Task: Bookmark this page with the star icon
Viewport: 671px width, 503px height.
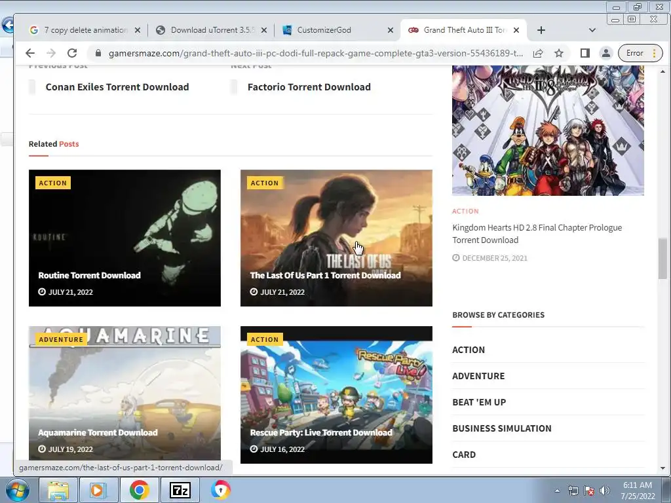Action: pyautogui.click(x=559, y=53)
